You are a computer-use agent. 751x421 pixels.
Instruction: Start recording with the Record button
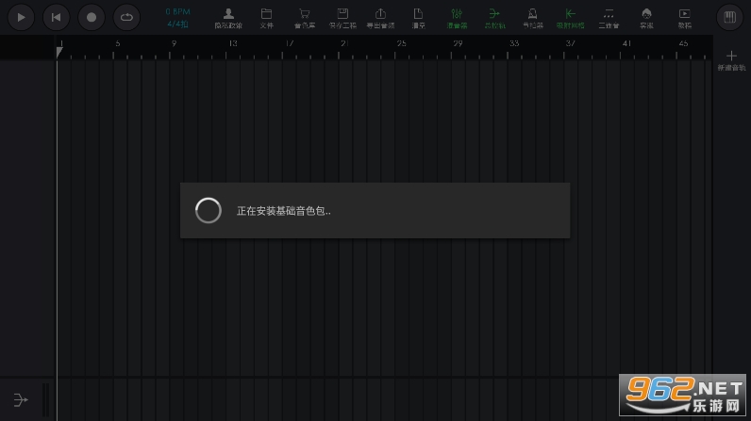point(91,17)
